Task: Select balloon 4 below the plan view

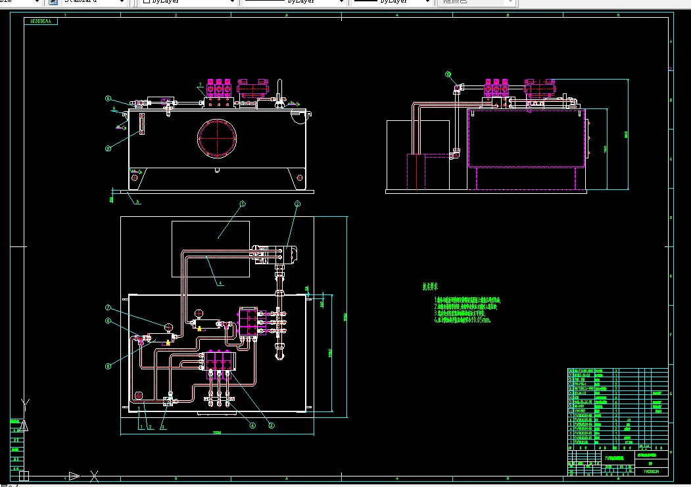Action: point(252,425)
